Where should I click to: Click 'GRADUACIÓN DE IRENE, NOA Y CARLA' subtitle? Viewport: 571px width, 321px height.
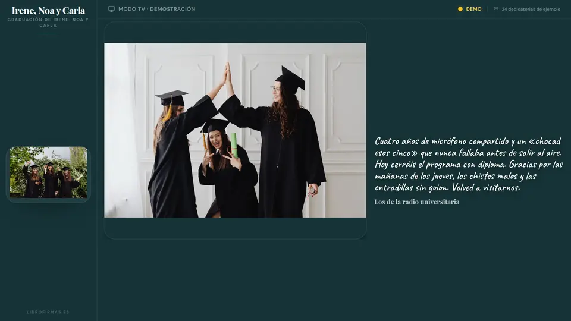click(48, 23)
